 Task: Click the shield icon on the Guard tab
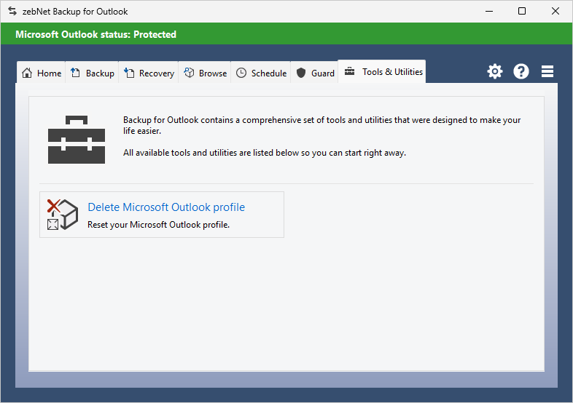(x=301, y=73)
